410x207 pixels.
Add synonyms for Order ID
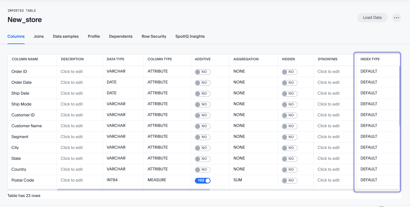pos(328,72)
